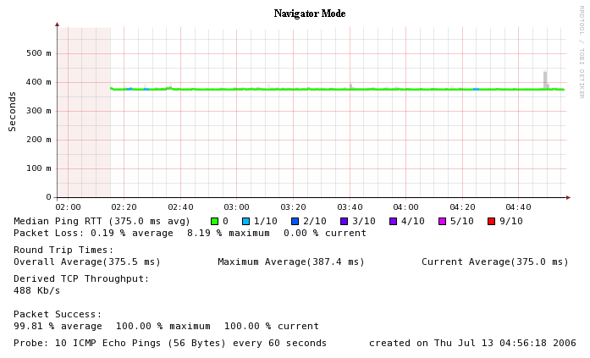Click the pink shaded region of the graph
This screenshot has height=358, width=590.
coord(84,110)
